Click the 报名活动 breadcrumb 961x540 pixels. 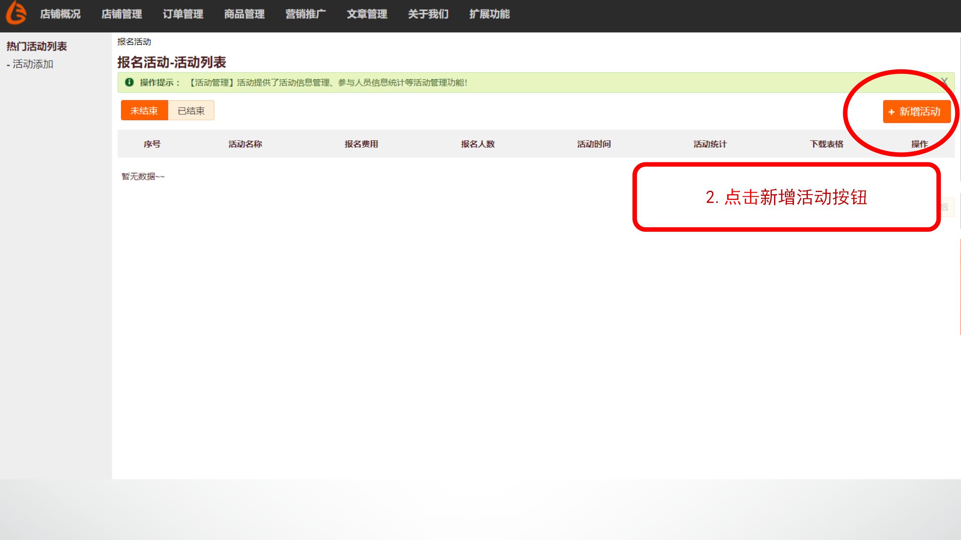pyautogui.click(x=134, y=42)
